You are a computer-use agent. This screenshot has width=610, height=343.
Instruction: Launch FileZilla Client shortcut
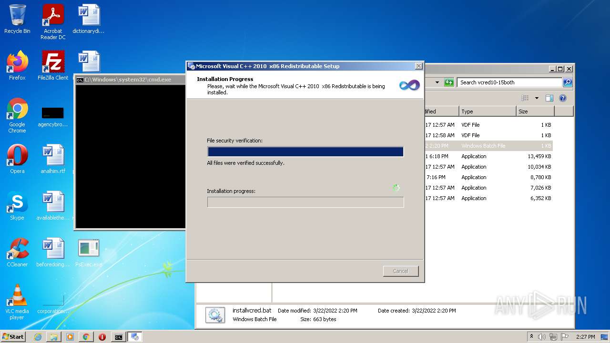click(53, 66)
